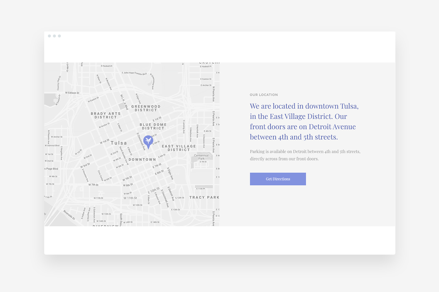Click the Blue Dome District label

[153, 126]
